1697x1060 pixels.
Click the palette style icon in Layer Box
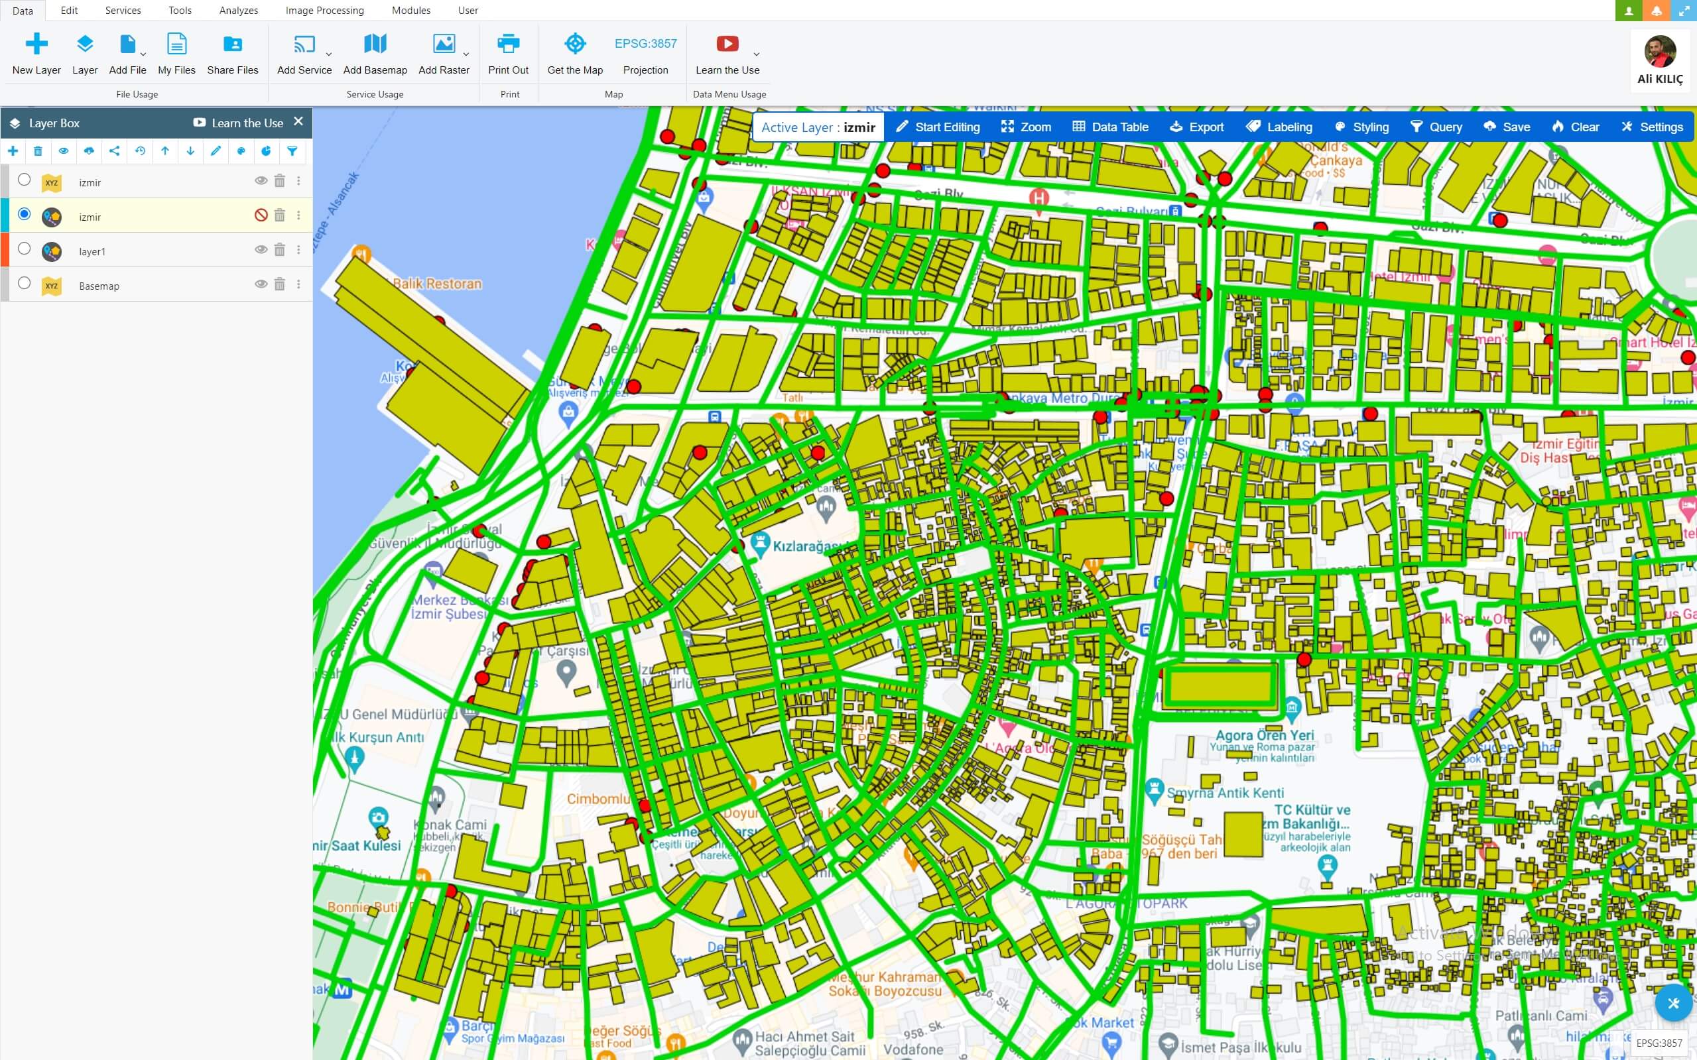tap(241, 150)
